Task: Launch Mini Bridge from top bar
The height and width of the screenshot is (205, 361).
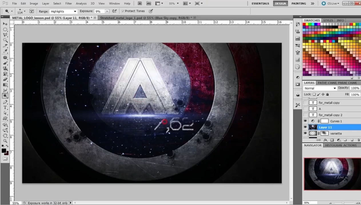Action: coord(149,3)
